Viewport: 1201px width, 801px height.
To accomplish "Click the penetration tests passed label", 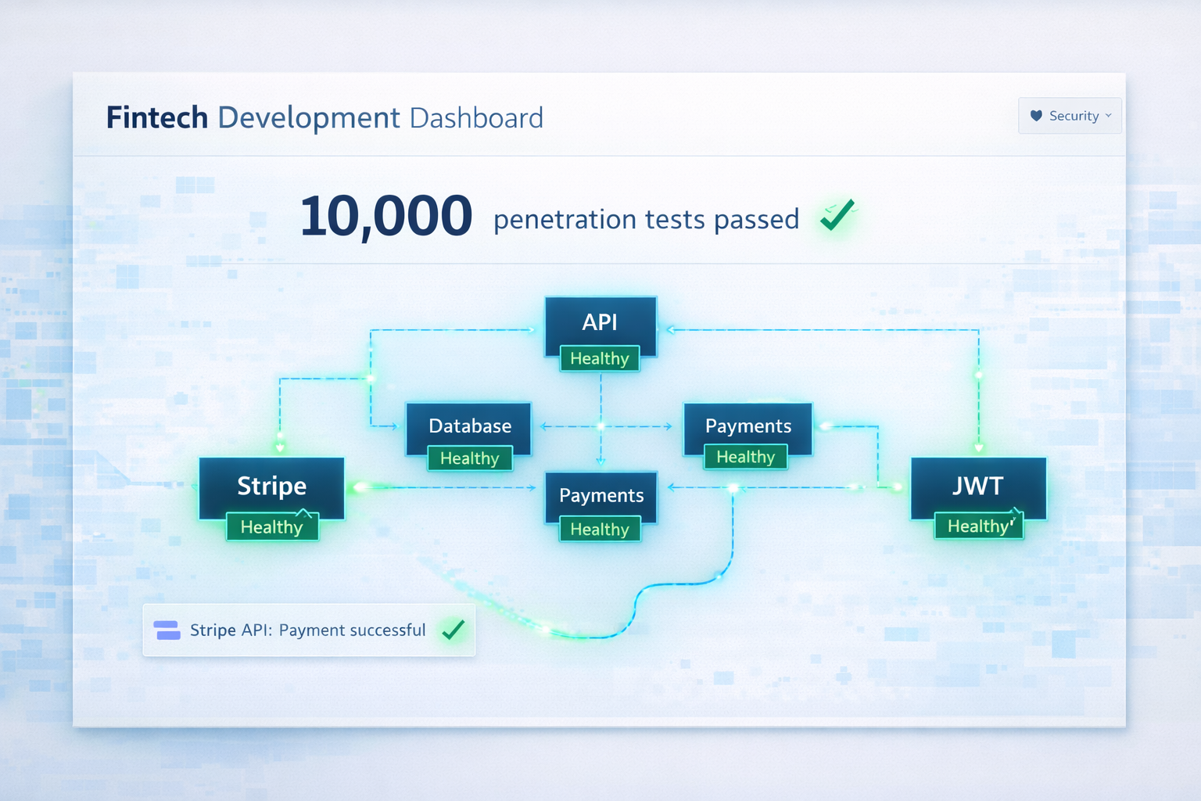I will tap(646, 220).
